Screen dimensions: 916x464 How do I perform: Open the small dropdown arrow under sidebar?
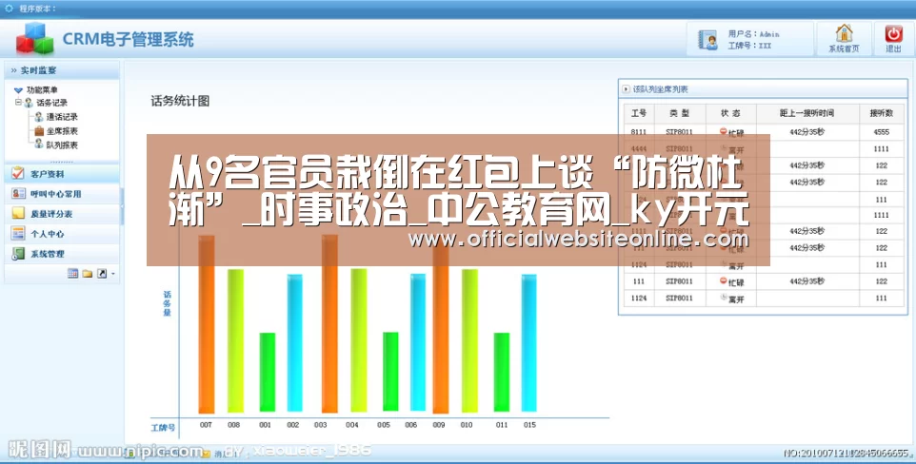coord(112,273)
